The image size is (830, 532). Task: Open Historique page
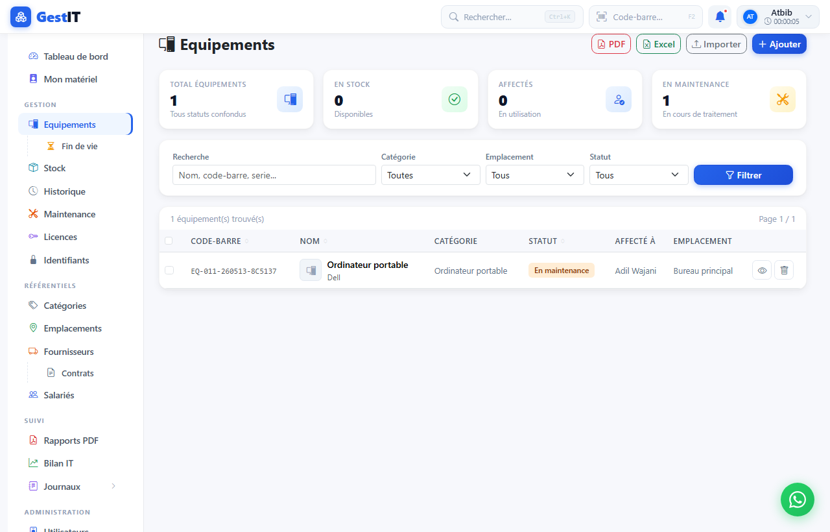click(x=75, y=191)
